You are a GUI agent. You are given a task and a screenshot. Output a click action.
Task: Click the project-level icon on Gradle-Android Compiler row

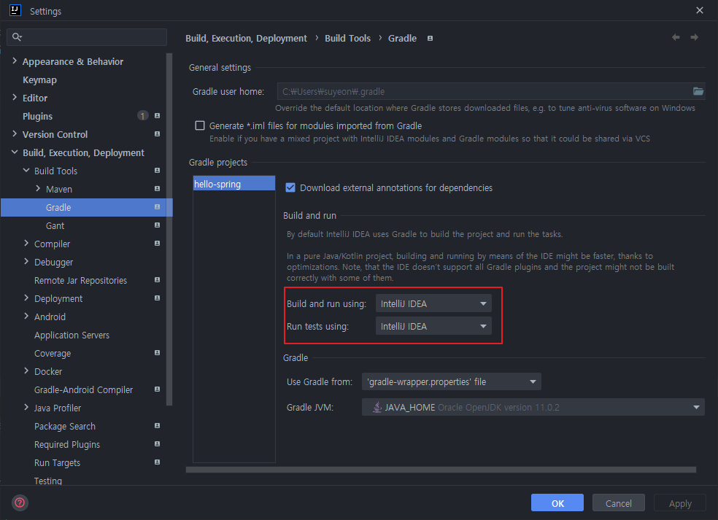(157, 389)
